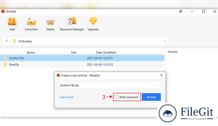Maximize the BreeZip window
This screenshot has width=218, height=126.
point(203,11)
